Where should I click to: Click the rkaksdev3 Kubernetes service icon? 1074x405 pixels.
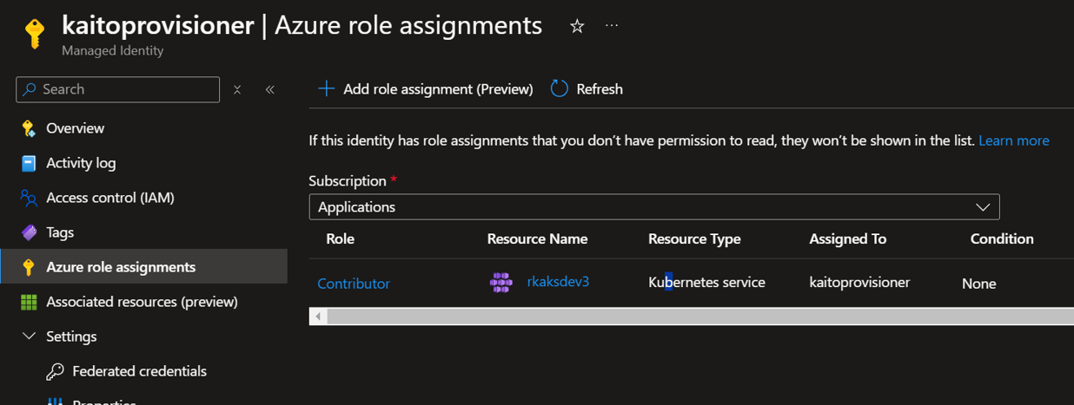tap(501, 283)
